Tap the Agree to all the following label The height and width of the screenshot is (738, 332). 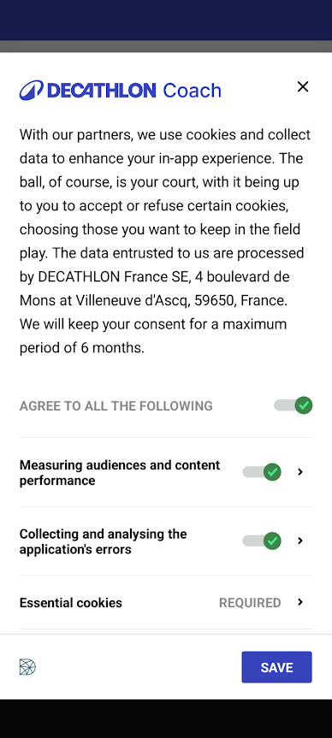116,405
